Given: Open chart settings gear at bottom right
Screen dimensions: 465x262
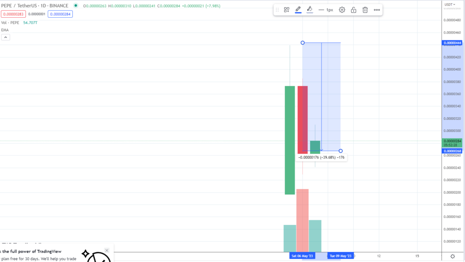Looking at the screenshot, I should 452,256.
